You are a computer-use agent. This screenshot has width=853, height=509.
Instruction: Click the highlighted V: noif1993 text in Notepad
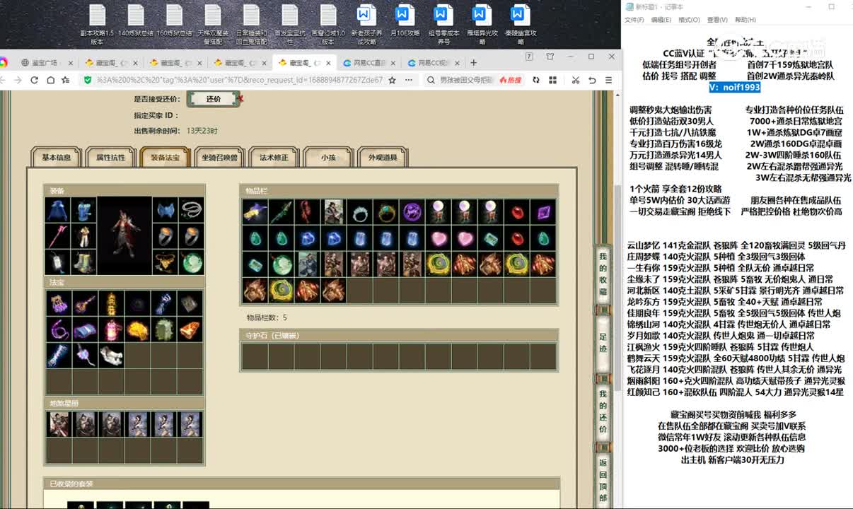click(736, 87)
